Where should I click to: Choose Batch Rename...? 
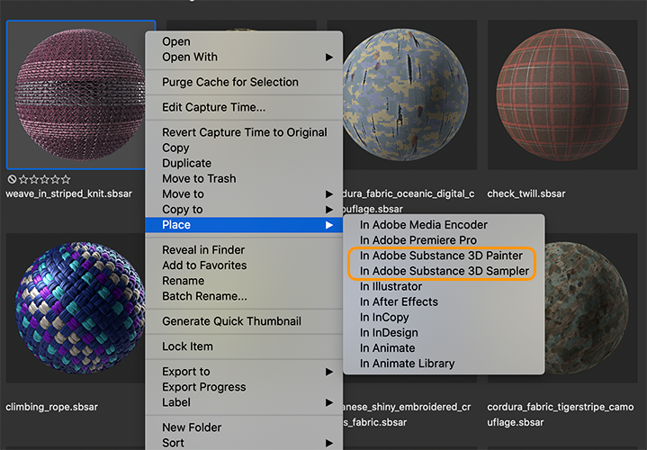[244, 296]
